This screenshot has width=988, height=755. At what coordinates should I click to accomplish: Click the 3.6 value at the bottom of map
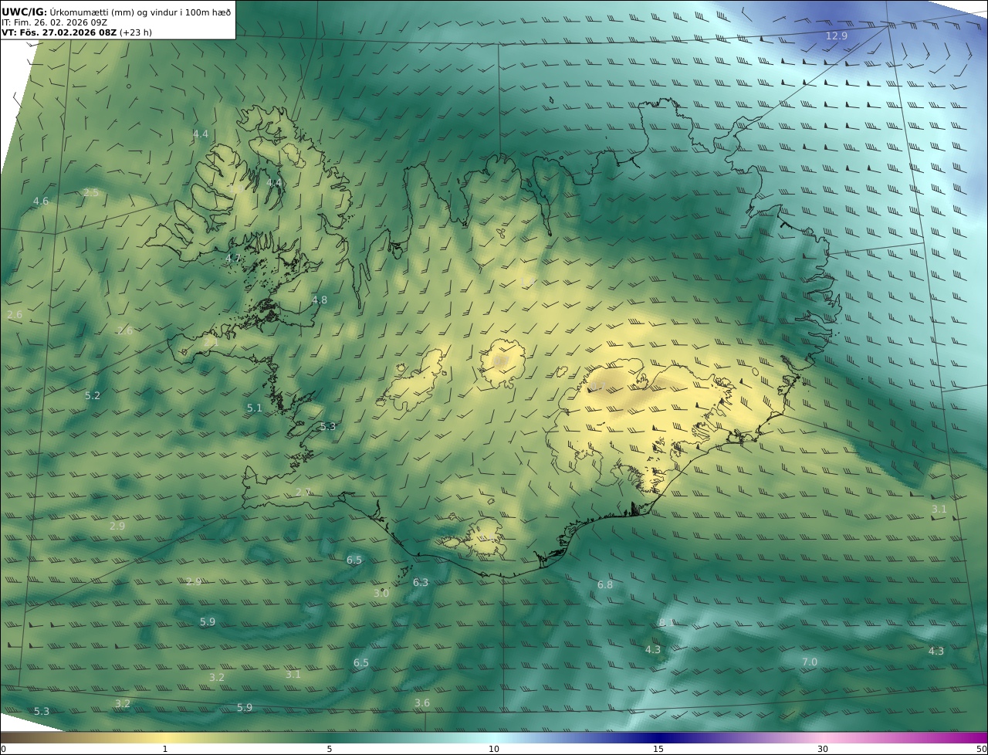point(422,703)
